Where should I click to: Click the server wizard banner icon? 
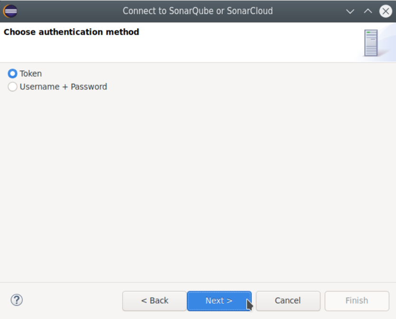click(x=371, y=43)
